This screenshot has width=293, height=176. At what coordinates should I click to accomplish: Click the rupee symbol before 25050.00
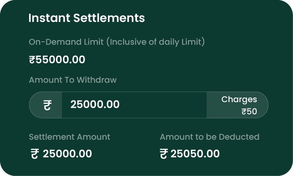tap(164, 154)
